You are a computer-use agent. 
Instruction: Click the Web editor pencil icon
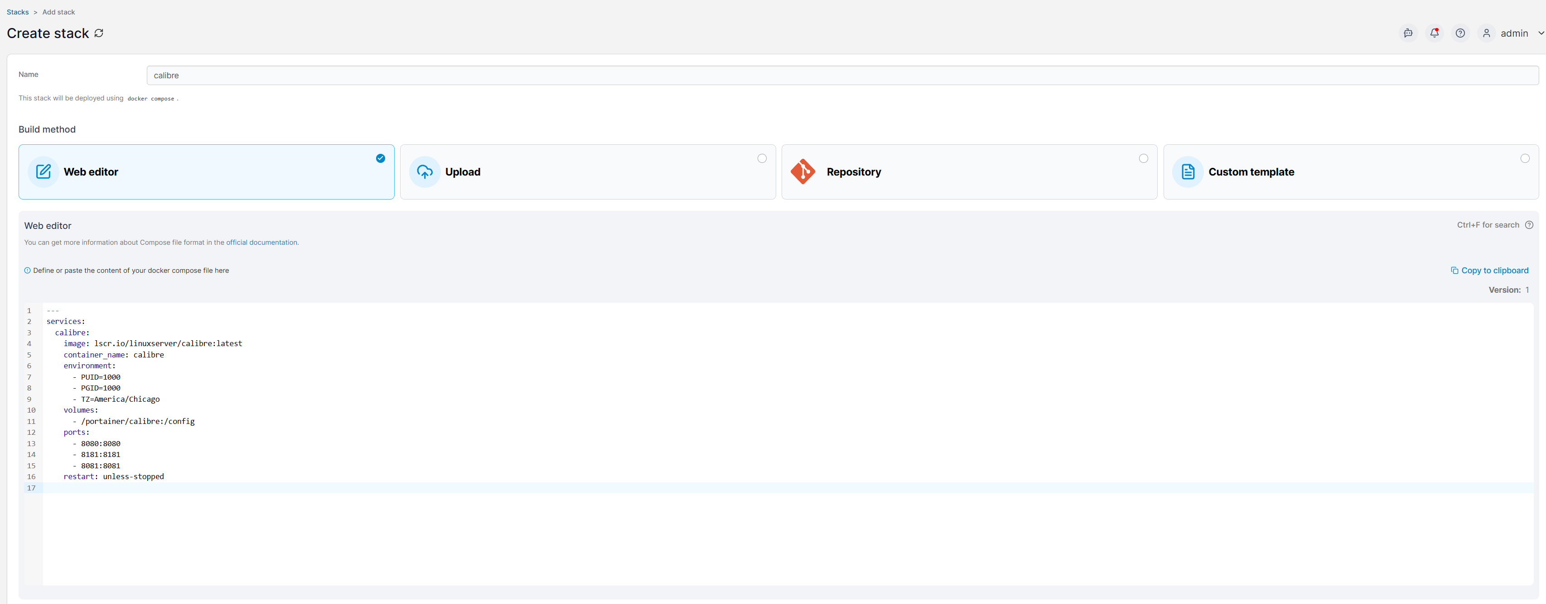43,172
